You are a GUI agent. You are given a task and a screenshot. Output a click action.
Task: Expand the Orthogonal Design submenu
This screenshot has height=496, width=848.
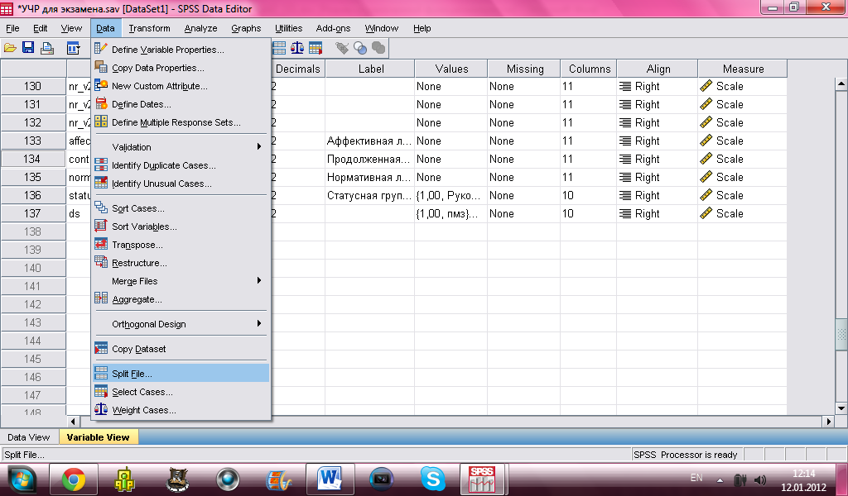[181, 324]
